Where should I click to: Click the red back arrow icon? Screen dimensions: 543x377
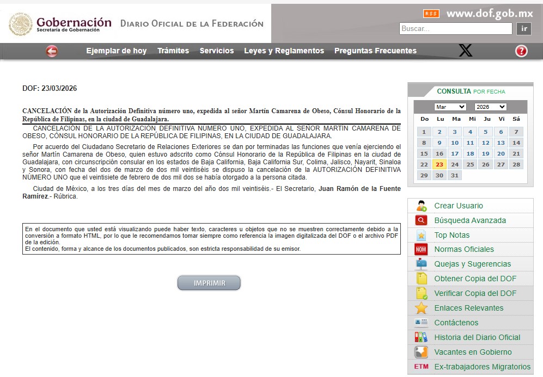52,51
